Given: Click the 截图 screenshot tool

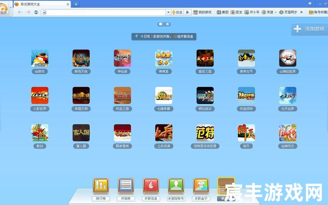Looking at the screenshot, I should [223, 12].
